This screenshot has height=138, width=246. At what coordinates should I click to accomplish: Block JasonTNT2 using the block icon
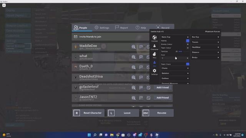(x=148, y=98)
